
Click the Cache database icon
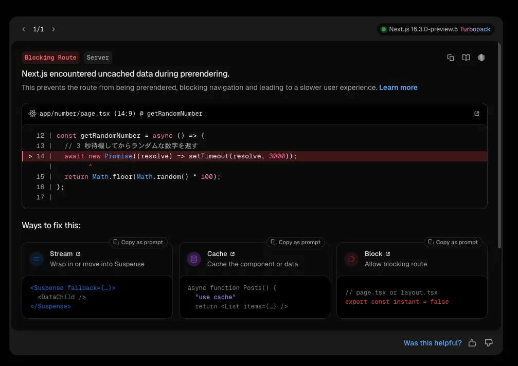click(194, 259)
